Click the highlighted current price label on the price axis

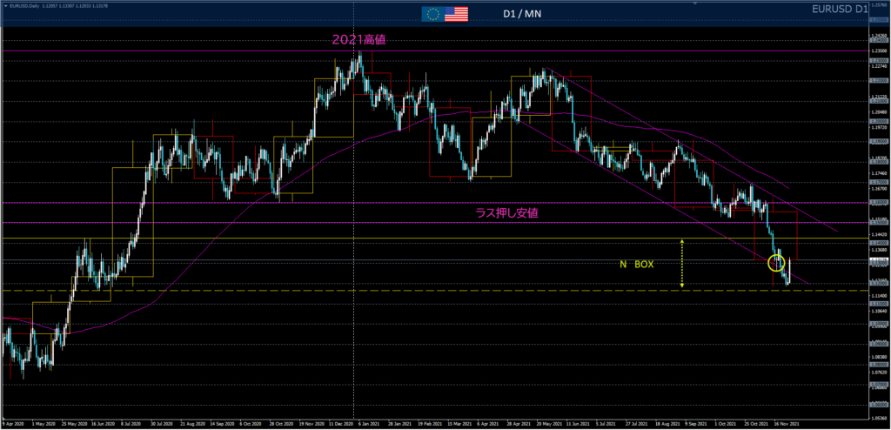879,260
